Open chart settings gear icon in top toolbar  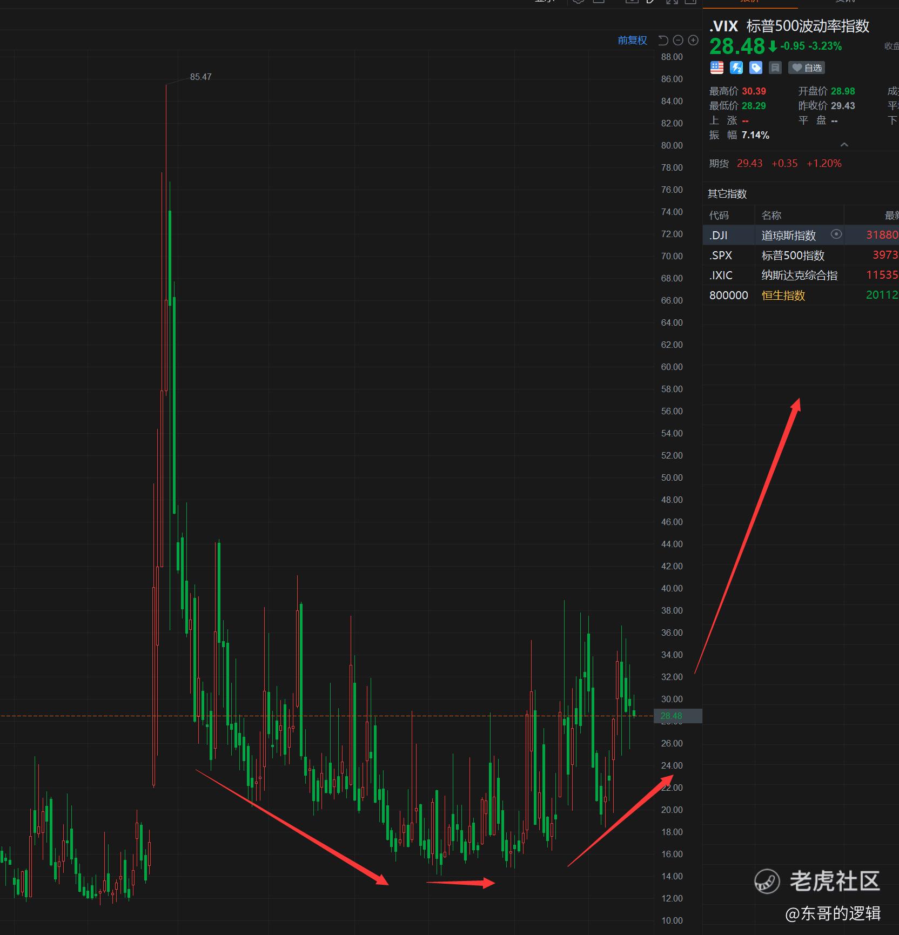(x=578, y=2)
